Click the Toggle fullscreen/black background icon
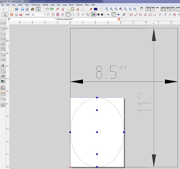180x169 pixels. [96, 9]
